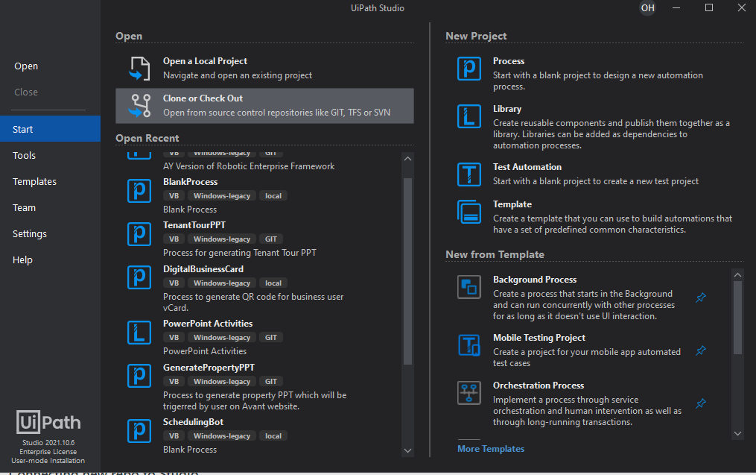Open the Help tab

point(50,259)
